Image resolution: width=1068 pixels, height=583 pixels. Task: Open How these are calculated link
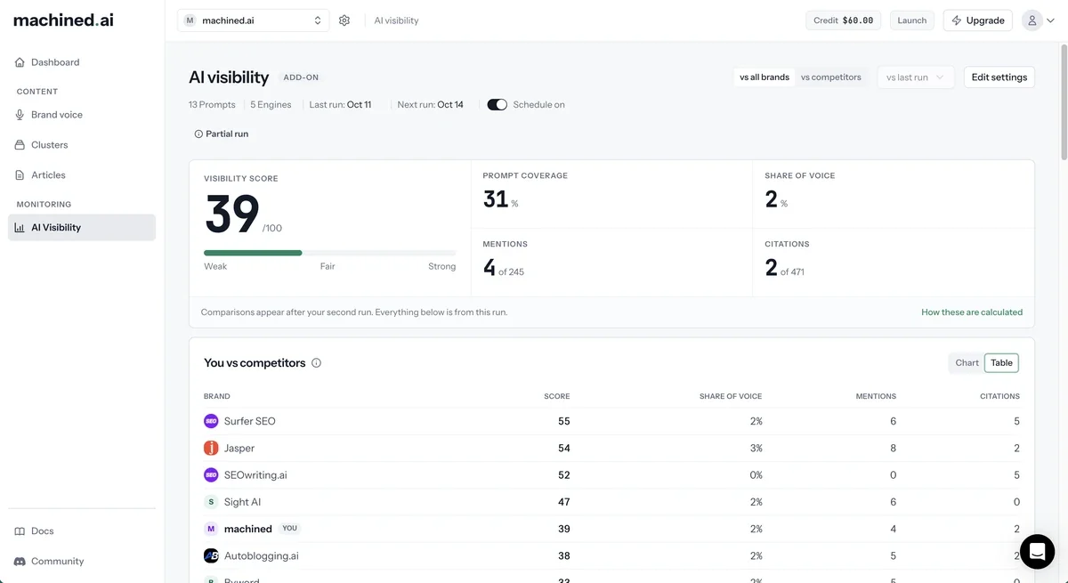pyautogui.click(x=972, y=312)
